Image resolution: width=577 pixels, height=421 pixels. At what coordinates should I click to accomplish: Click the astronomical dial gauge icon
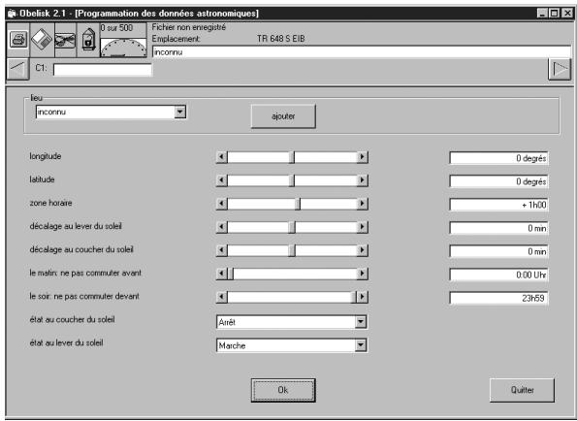123,48
